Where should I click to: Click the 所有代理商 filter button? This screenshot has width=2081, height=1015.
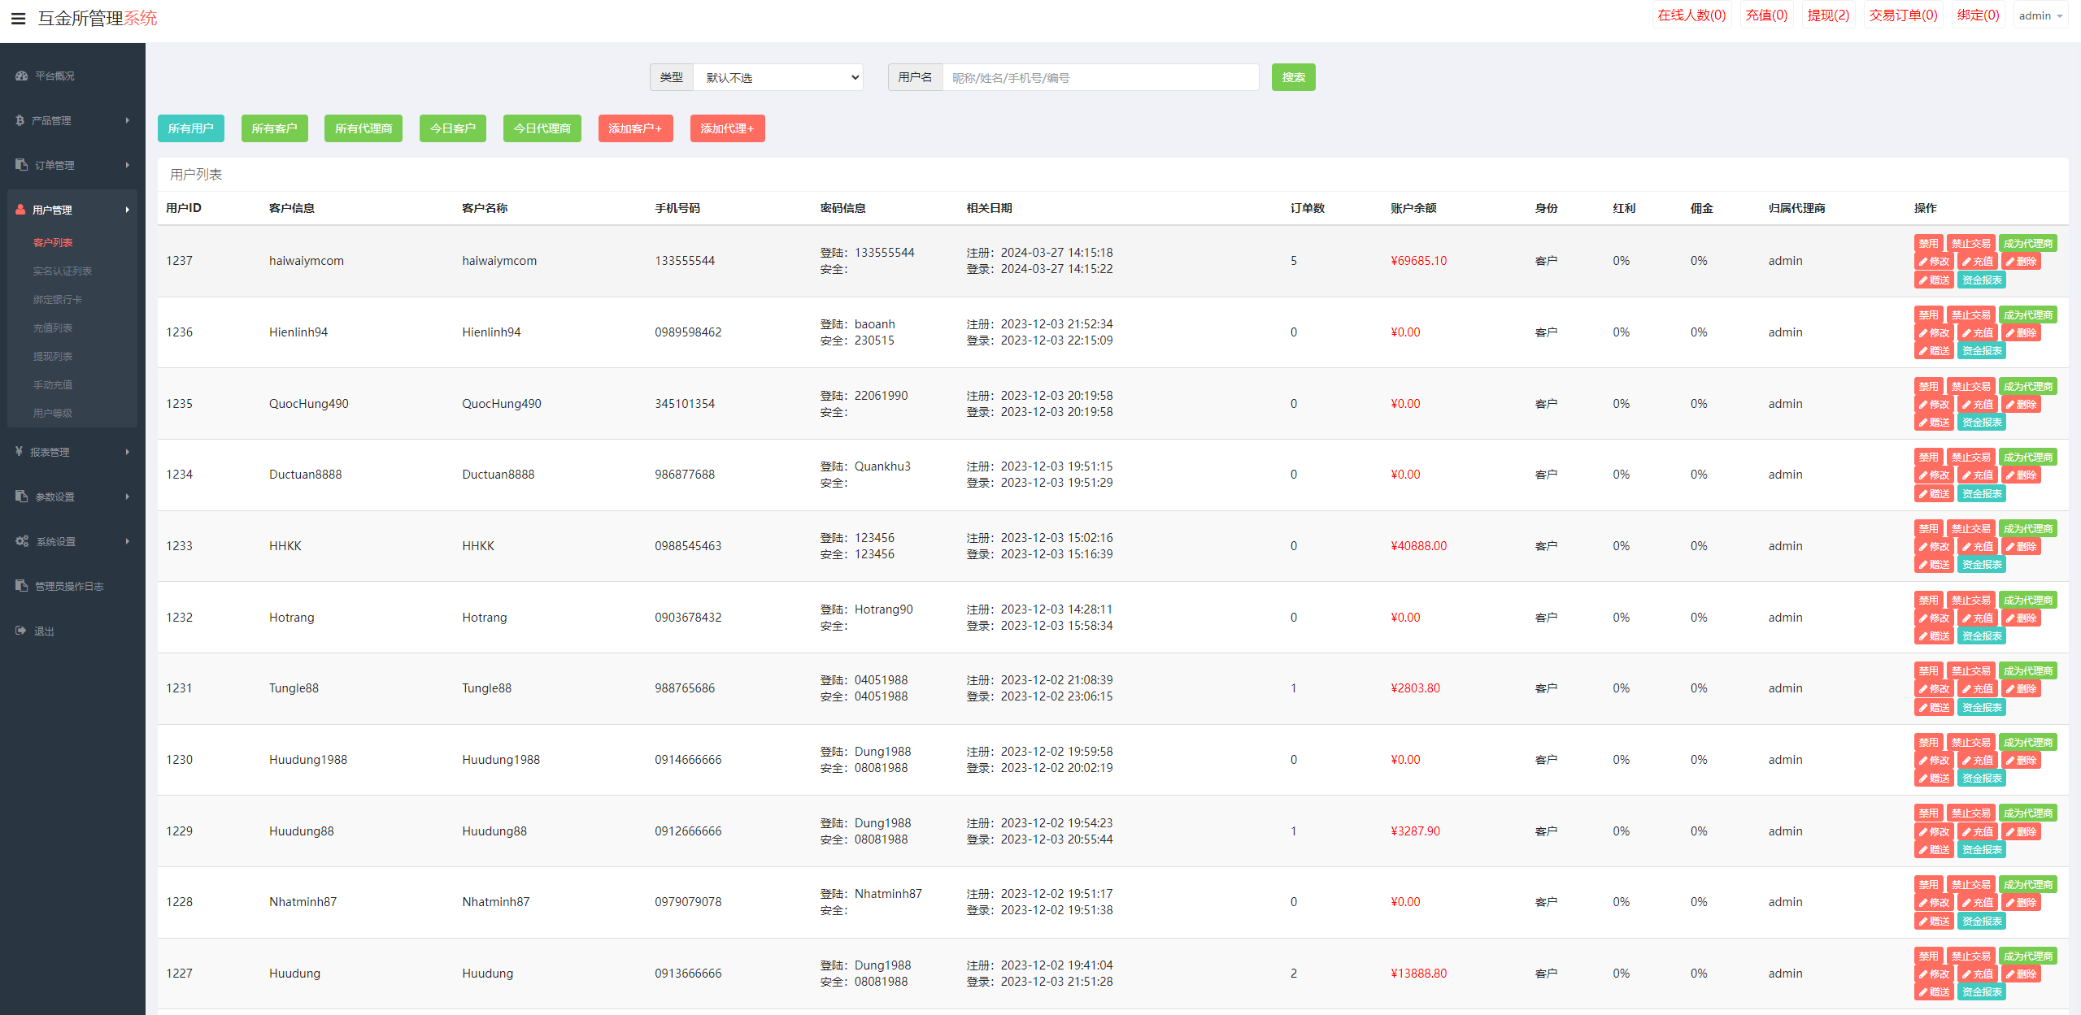[363, 128]
